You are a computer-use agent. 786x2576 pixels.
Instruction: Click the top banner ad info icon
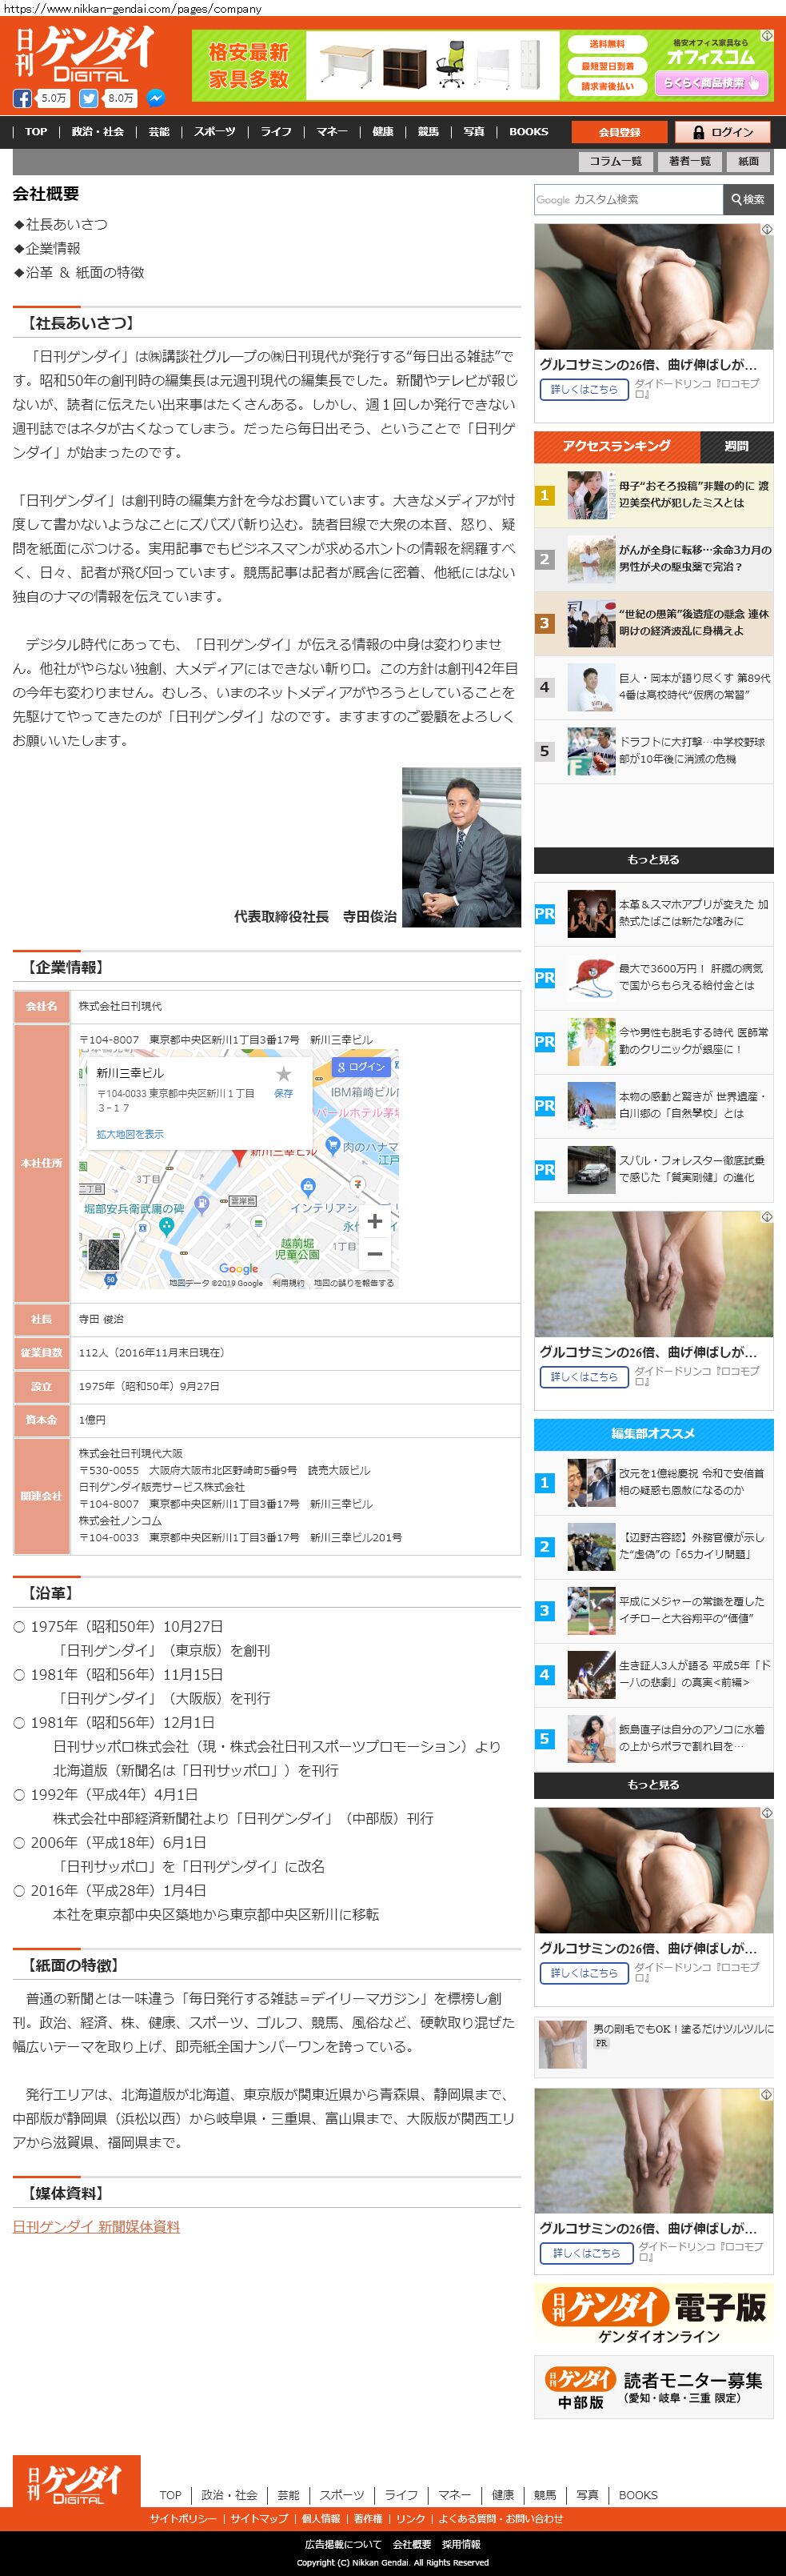coord(767,35)
